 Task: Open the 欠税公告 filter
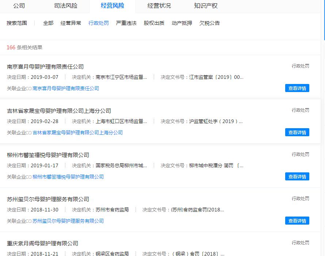(210, 23)
